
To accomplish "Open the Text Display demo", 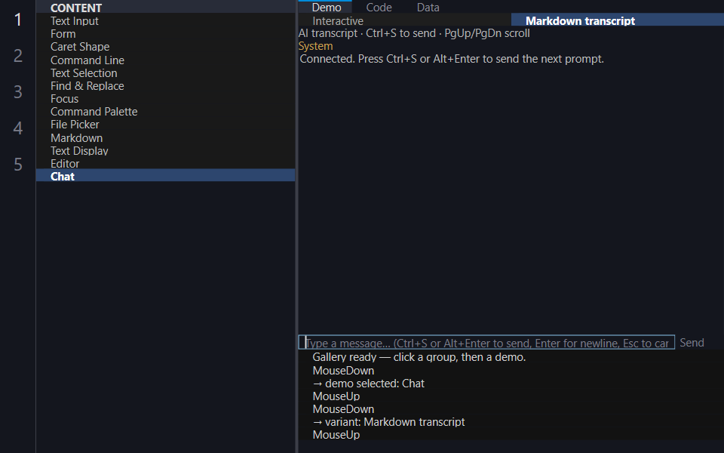I will 165,151.
